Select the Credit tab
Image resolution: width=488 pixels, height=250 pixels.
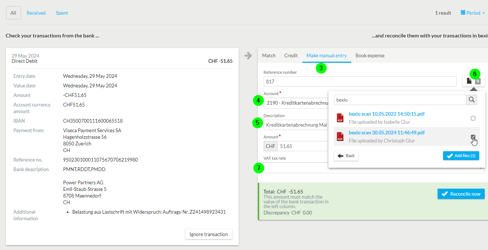click(x=291, y=55)
